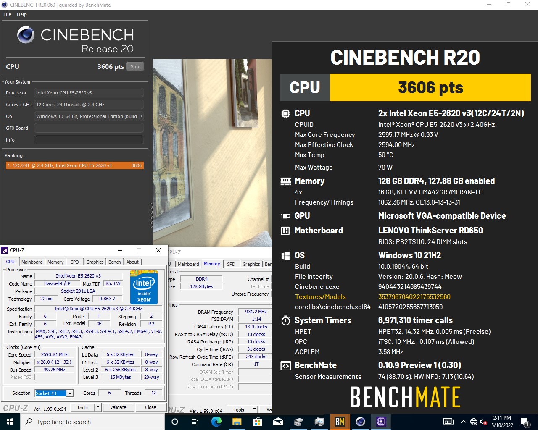Click the GFX Board field in Cinebench
This screenshot has height=430, width=538.
point(89,128)
